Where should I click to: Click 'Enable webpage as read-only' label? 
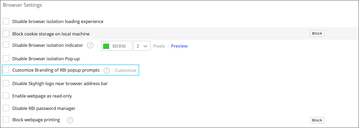click(42, 96)
